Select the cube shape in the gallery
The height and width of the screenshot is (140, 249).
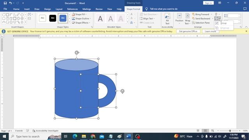click(x=11, y=18)
